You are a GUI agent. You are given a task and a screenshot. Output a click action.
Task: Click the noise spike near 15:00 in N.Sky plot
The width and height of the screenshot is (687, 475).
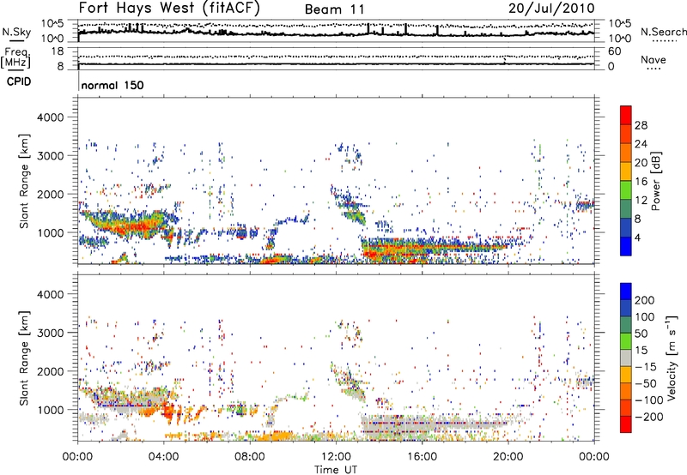tap(405, 29)
